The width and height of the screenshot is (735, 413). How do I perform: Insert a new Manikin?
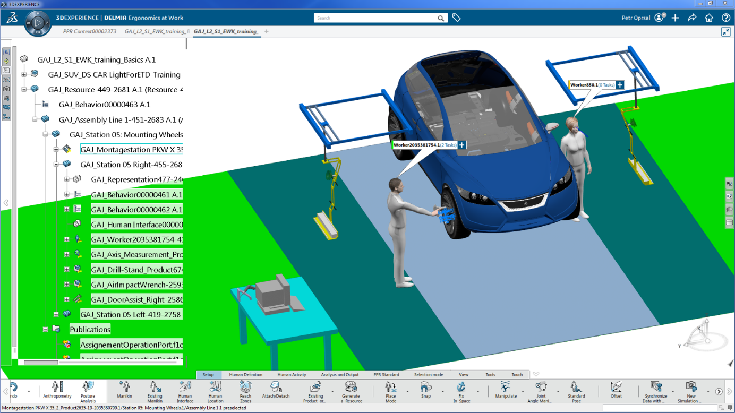(x=124, y=391)
